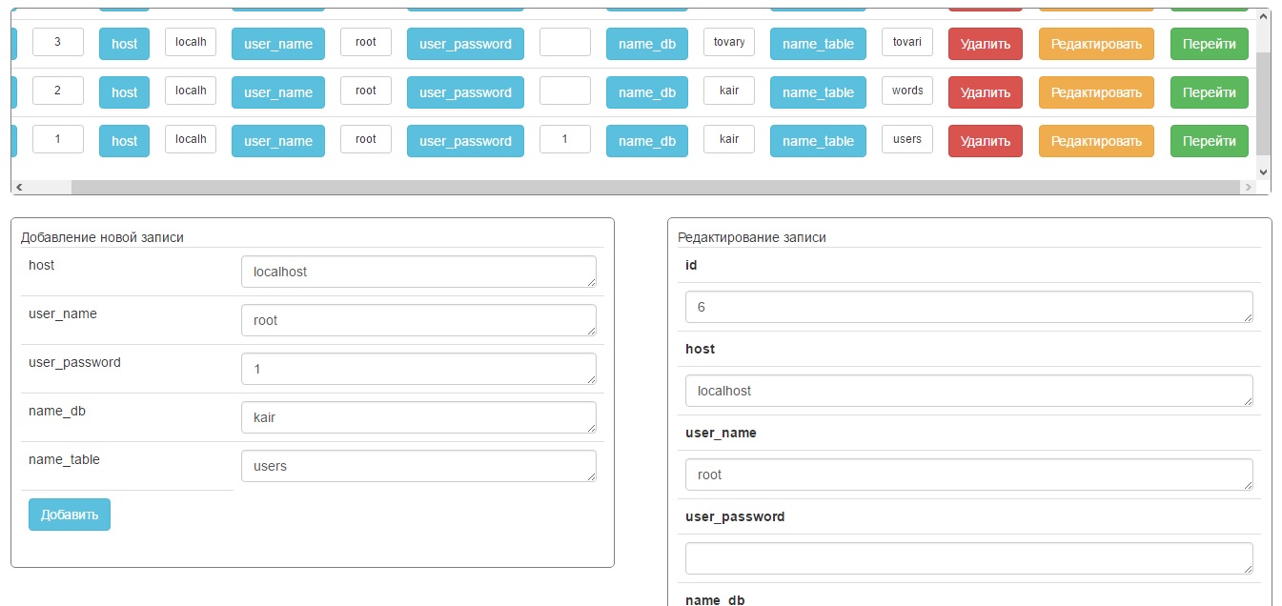Click the Добавить button
Screen dimensions: 1282x606
pyautogui.click(x=70, y=515)
